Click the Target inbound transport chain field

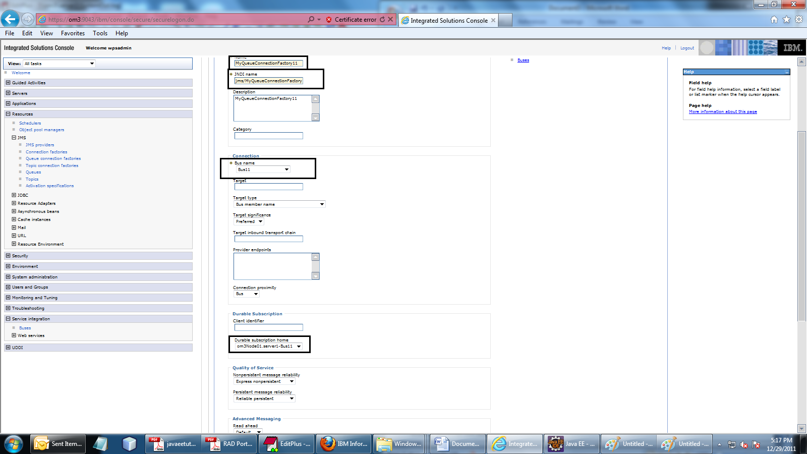[x=269, y=239]
